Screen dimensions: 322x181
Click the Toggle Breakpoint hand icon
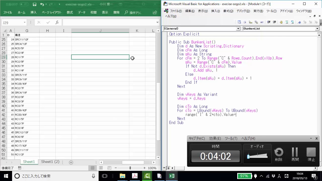281,22
